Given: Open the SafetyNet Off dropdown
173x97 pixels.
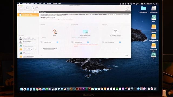Looking at the screenshot, I should [x=82, y=42].
